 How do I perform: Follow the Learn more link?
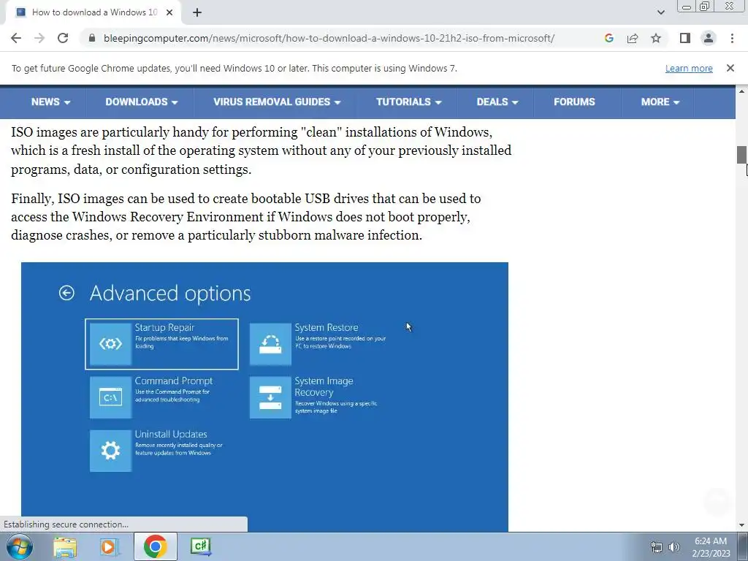tap(689, 69)
